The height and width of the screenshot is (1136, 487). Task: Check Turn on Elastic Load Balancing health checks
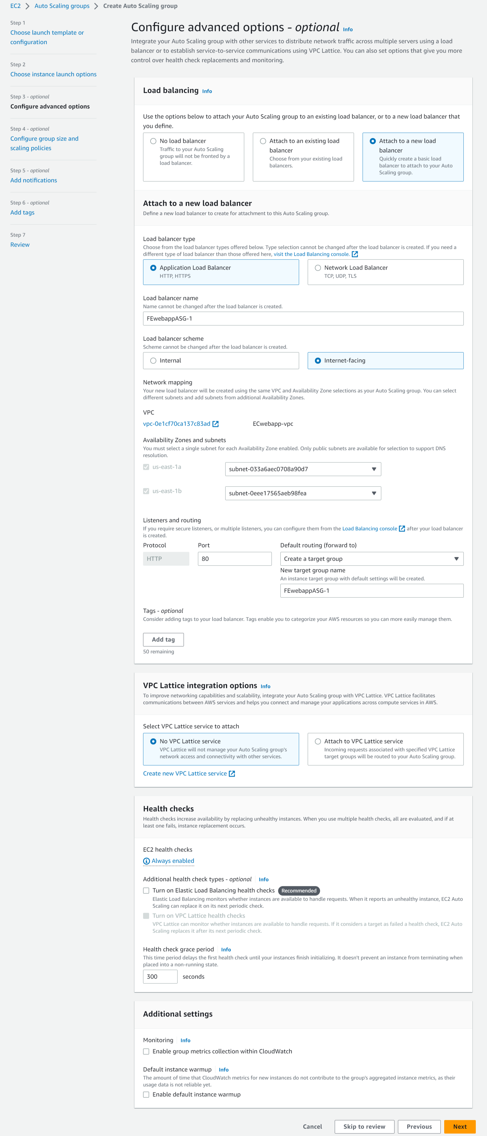[x=146, y=890]
